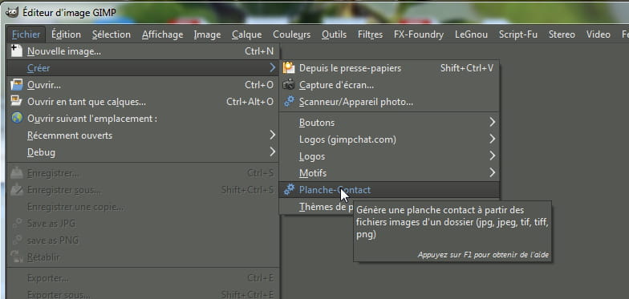Click the Enregistrer... menu entry
The width and height of the screenshot is (629, 299).
[x=143, y=173]
